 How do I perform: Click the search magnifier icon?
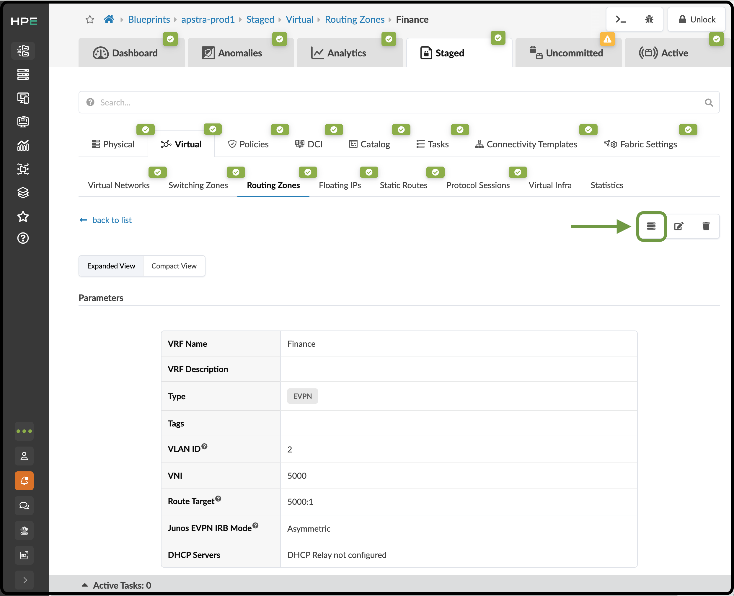[709, 102]
